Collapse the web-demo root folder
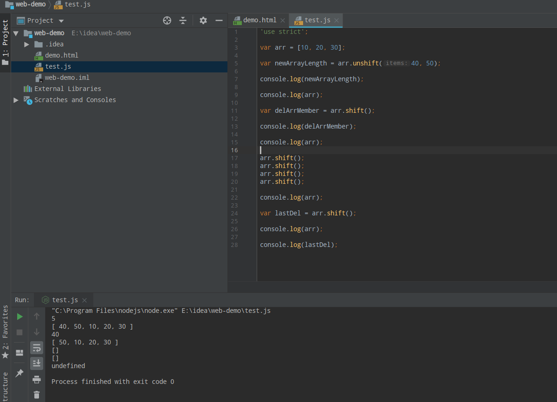 tap(16, 33)
